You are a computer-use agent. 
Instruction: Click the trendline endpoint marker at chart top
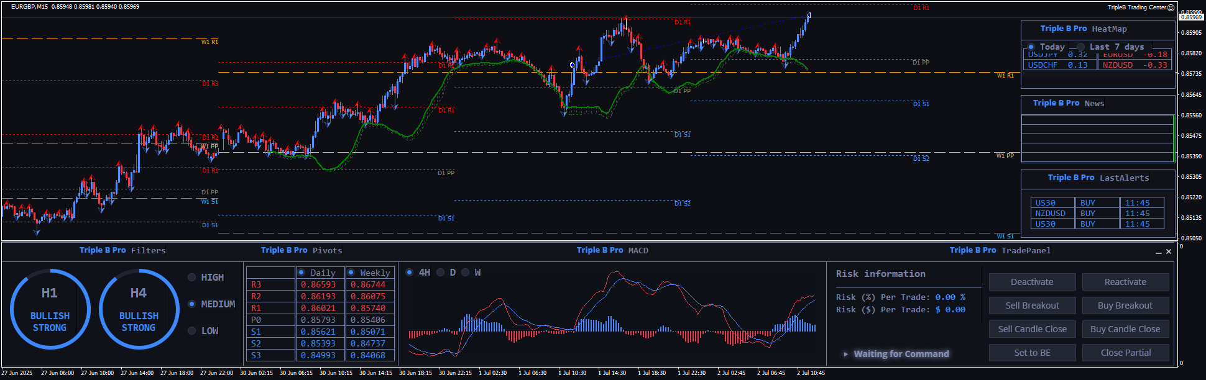[x=809, y=15]
